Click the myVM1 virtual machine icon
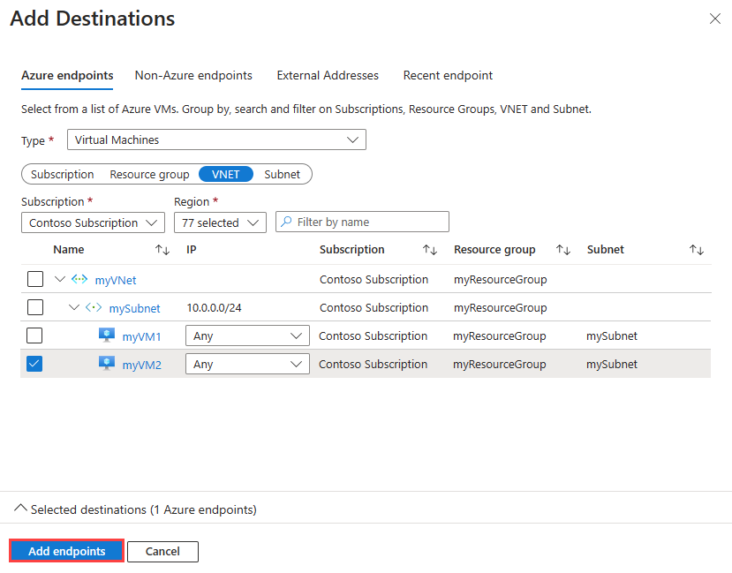The height and width of the screenshot is (573, 732). tap(107, 335)
